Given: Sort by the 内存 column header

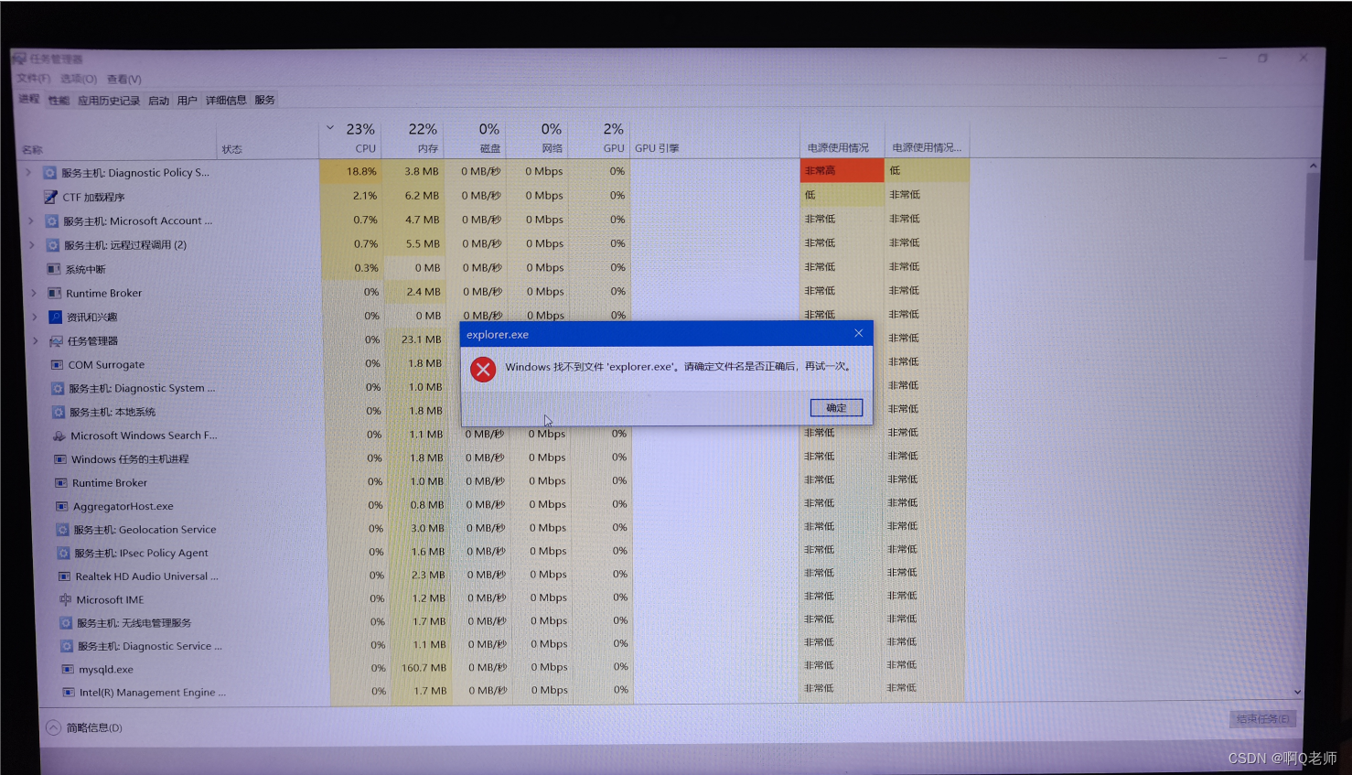Looking at the screenshot, I should (x=414, y=138).
